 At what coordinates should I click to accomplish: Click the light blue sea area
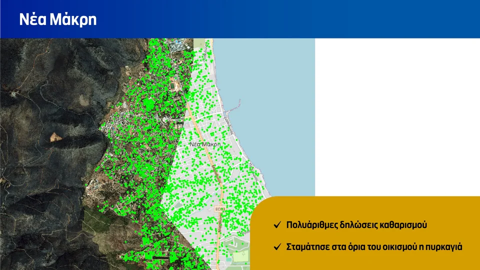click(x=275, y=107)
